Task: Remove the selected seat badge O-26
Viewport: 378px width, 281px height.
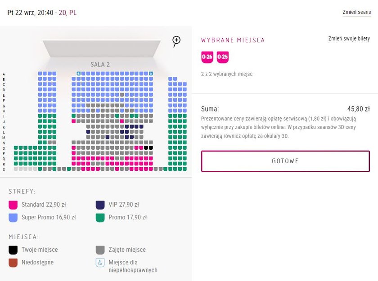Action: pos(207,57)
